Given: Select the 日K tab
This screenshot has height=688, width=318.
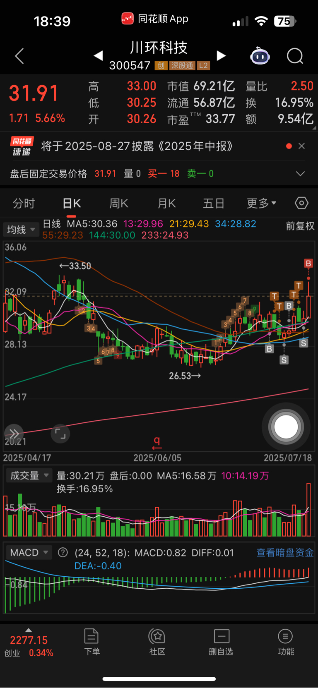Looking at the screenshot, I should click(x=72, y=204).
